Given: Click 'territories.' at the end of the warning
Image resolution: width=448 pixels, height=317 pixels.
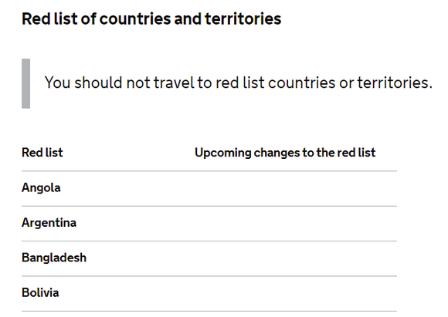Looking at the screenshot, I should point(395,83).
